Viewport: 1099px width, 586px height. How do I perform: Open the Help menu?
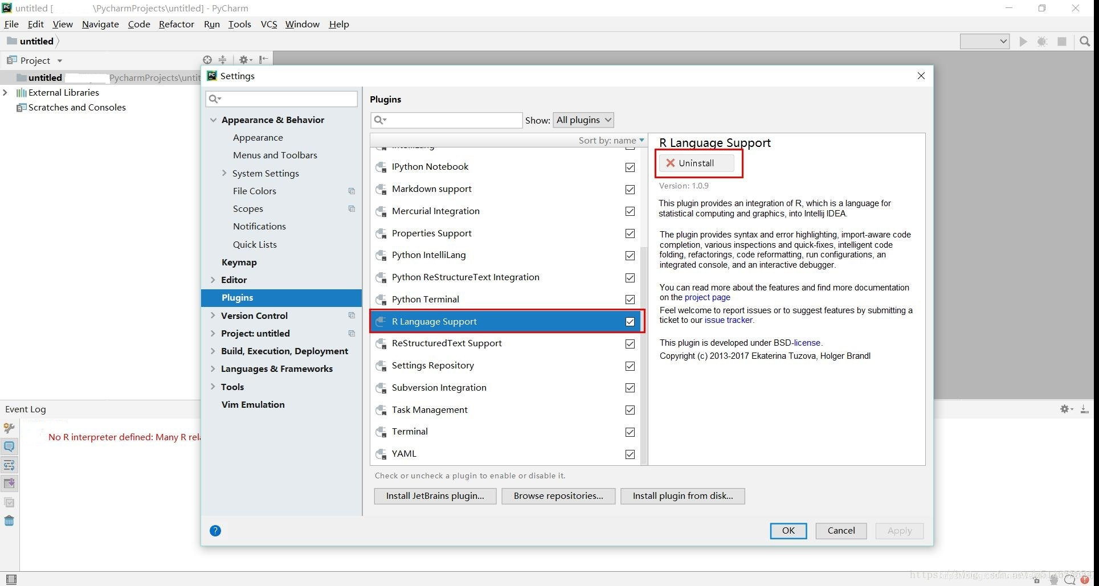point(339,24)
